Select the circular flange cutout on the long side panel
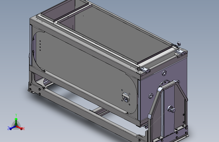 [126, 97]
